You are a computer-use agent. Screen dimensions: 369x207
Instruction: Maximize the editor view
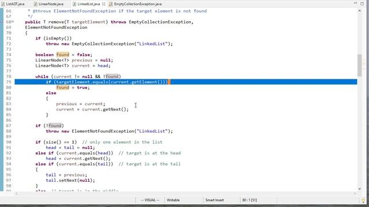(x=362, y=3)
